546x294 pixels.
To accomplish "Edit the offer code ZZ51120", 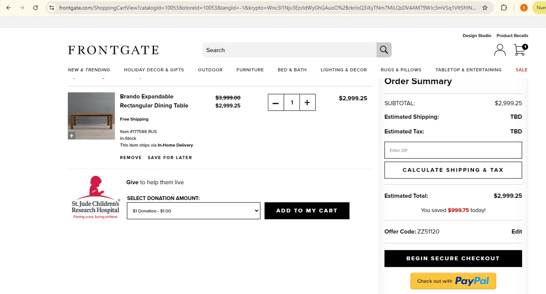I will [517, 232].
